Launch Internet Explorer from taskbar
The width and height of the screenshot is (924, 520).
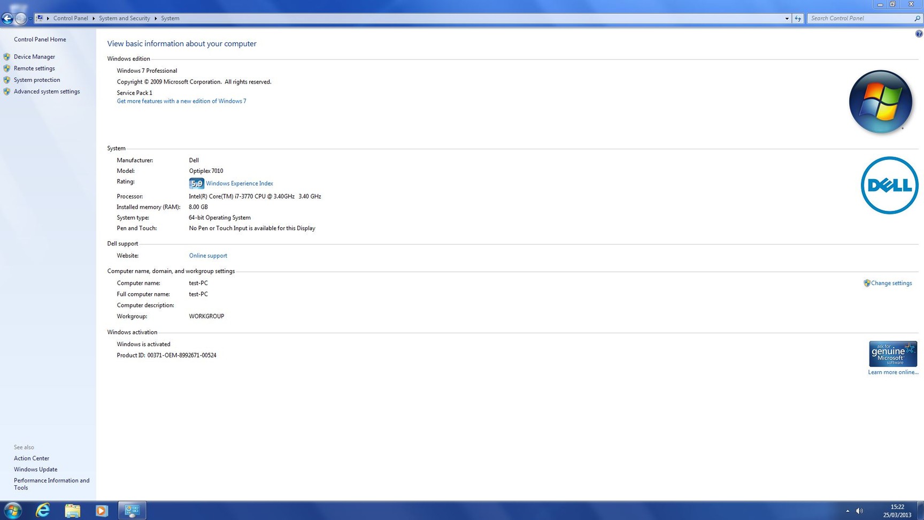pyautogui.click(x=43, y=510)
